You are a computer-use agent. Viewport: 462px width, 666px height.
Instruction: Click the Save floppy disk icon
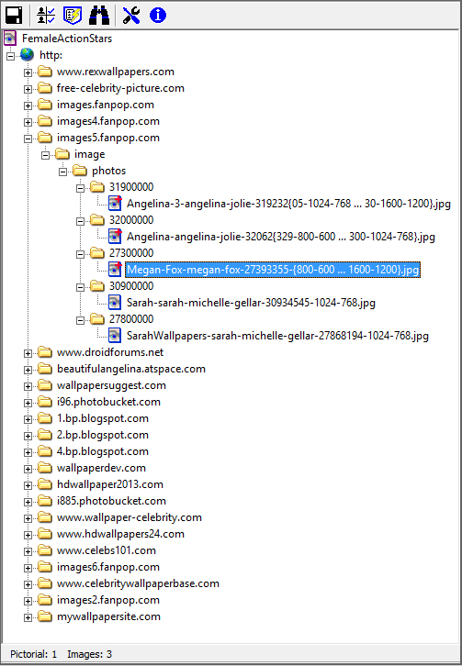click(14, 16)
